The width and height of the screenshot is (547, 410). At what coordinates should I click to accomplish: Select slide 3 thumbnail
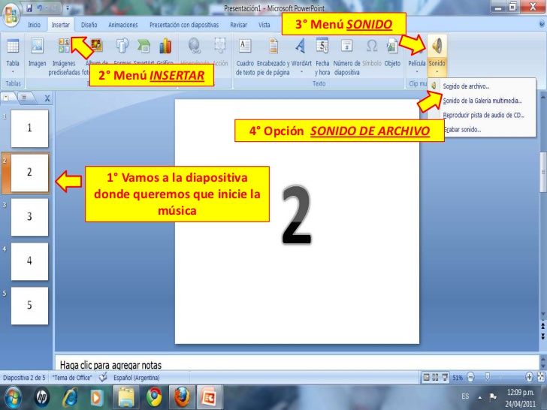coord(29,217)
